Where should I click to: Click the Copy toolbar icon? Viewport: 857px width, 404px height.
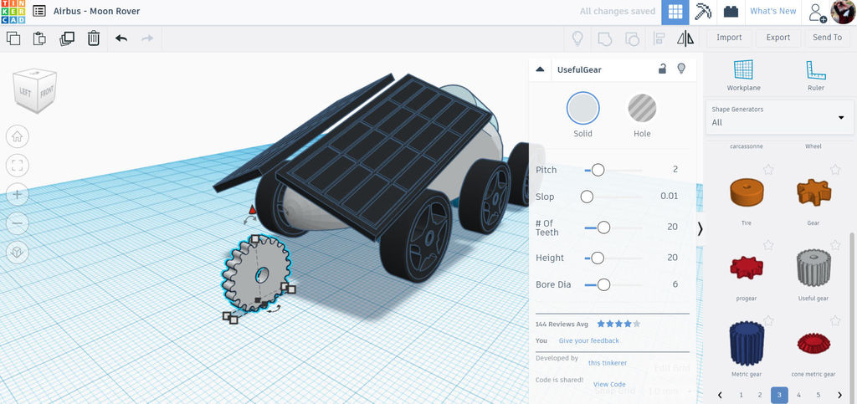[13, 38]
